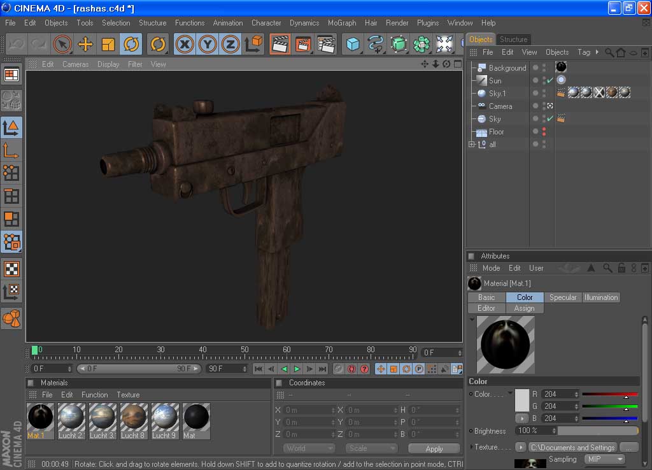
Task: Toggle the Sky object enable checkmark
Action: (x=549, y=118)
